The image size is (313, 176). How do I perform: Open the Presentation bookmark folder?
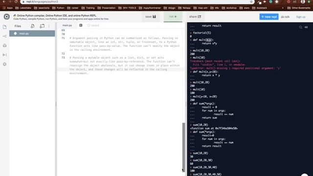pos(107,8)
